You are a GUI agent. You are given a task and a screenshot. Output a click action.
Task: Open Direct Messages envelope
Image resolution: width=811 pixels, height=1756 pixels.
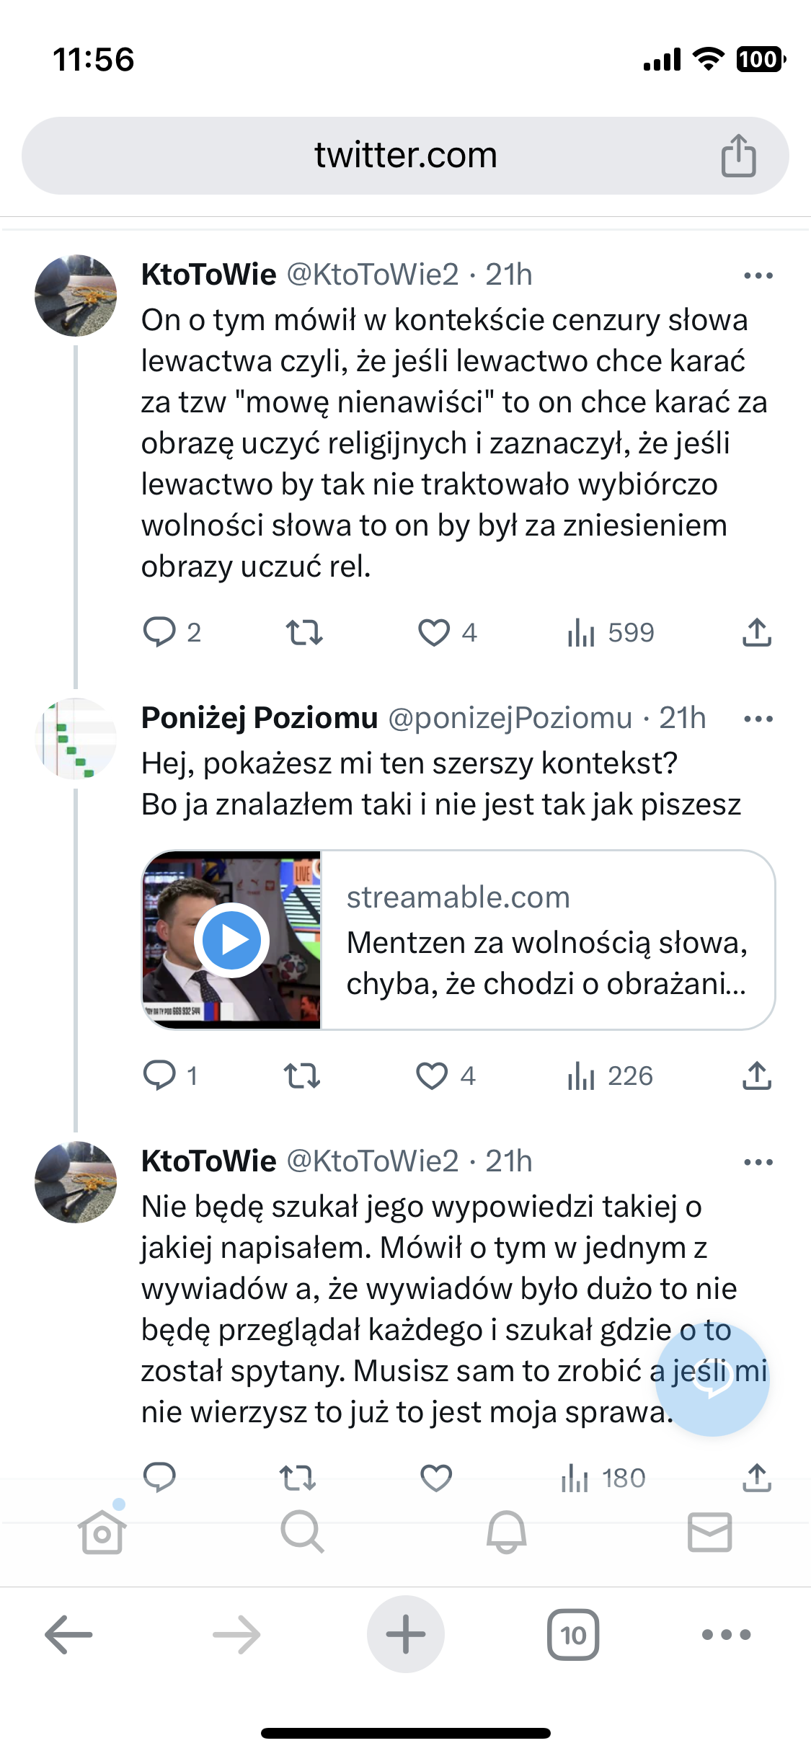(709, 1532)
